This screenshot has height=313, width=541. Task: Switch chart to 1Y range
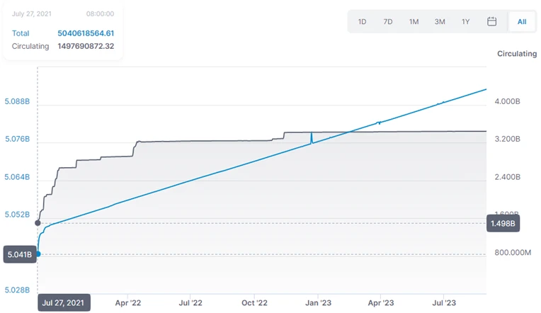coord(465,21)
